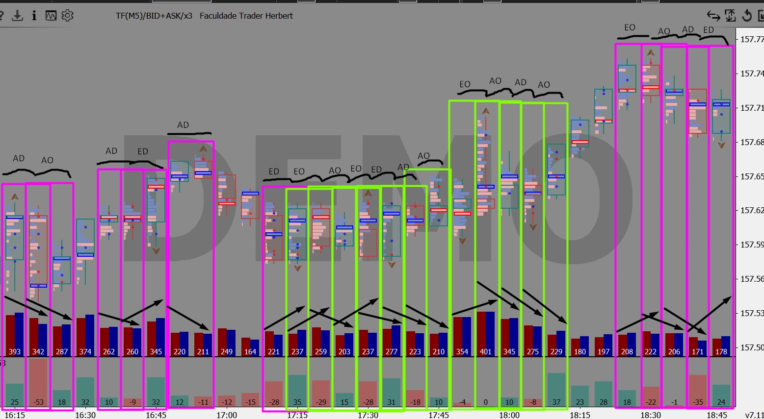Click the 157.50 price label
This screenshot has height=419, width=764.
click(752, 347)
